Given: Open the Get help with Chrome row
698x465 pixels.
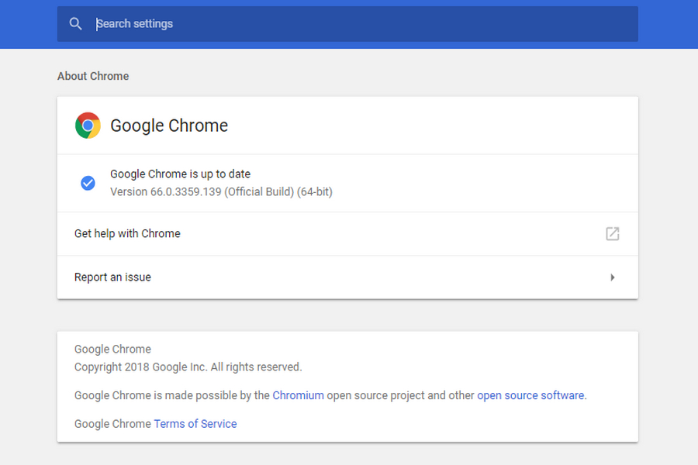Looking at the screenshot, I should 347,233.
